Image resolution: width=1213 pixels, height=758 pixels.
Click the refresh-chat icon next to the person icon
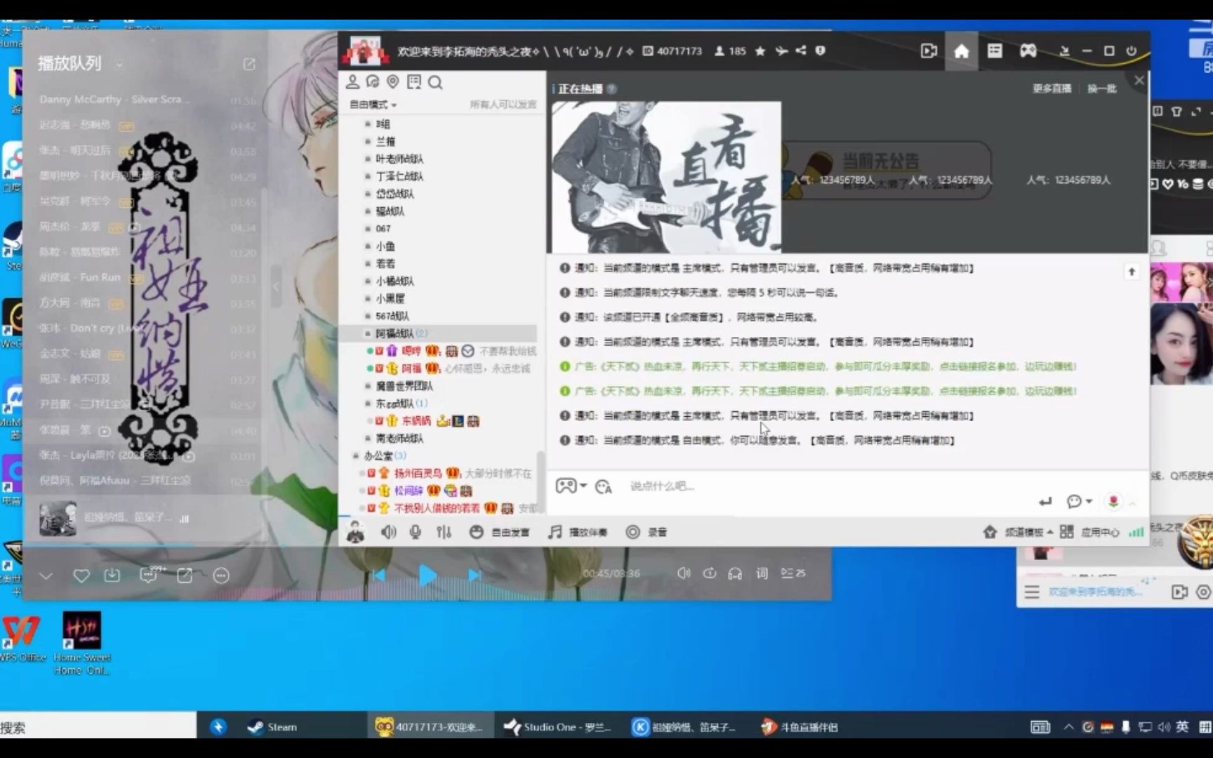pos(373,82)
